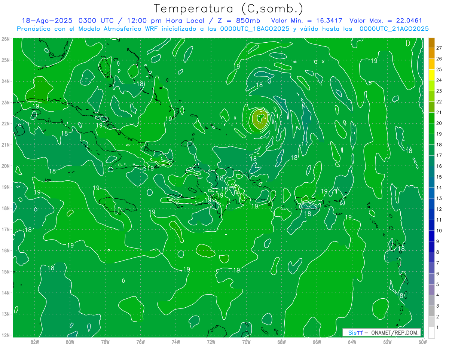Click the '14' color scale label
The height and width of the screenshot is (347, 449).
point(439,188)
